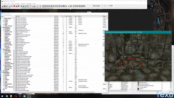Screen dimensions: 174x98
Task: Click the red circle toolbar icon
Action: tap(18, 6)
